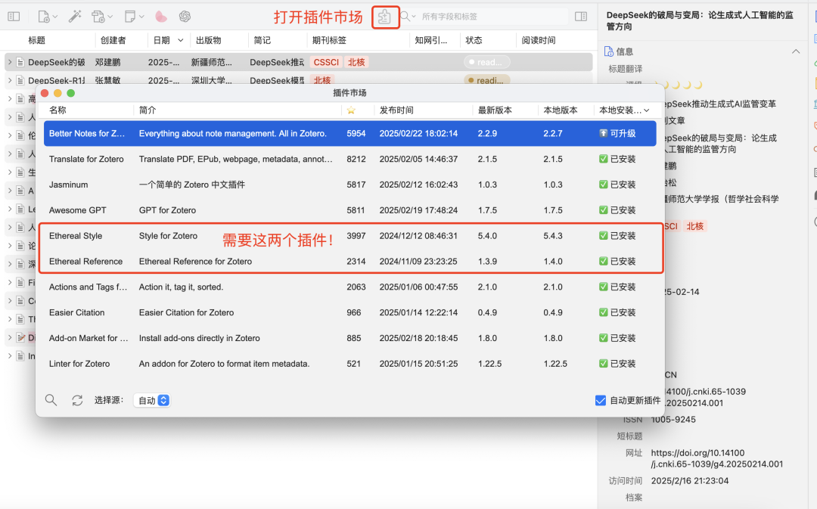Screen dimensions: 817x509
Task: Open the 本地安装 column filter chevron
Action: click(647, 110)
